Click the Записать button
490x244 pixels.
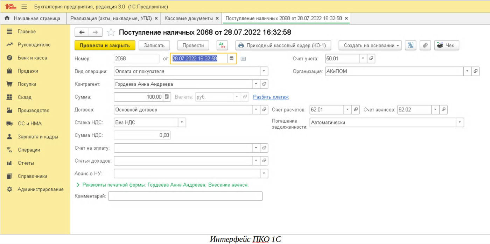click(x=154, y=45)
